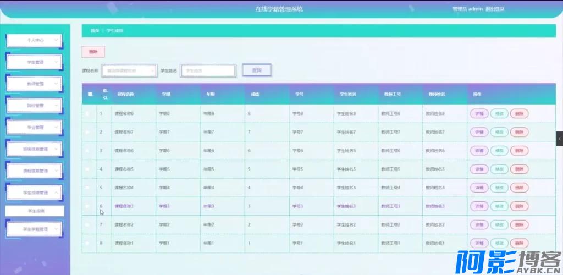Focus the 学生姓名 search input field
The image size is (563, 275).
click(208, 70)
